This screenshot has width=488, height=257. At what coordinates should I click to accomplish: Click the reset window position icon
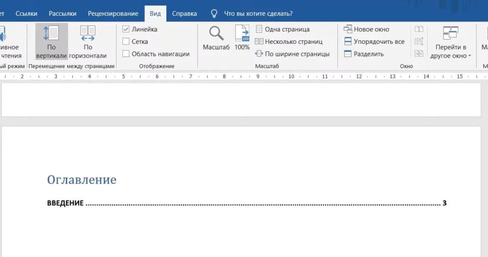419,53
